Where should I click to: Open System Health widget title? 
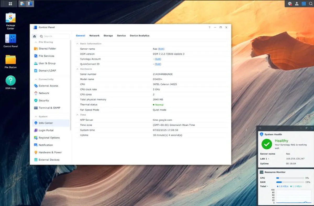click(273, 134)
